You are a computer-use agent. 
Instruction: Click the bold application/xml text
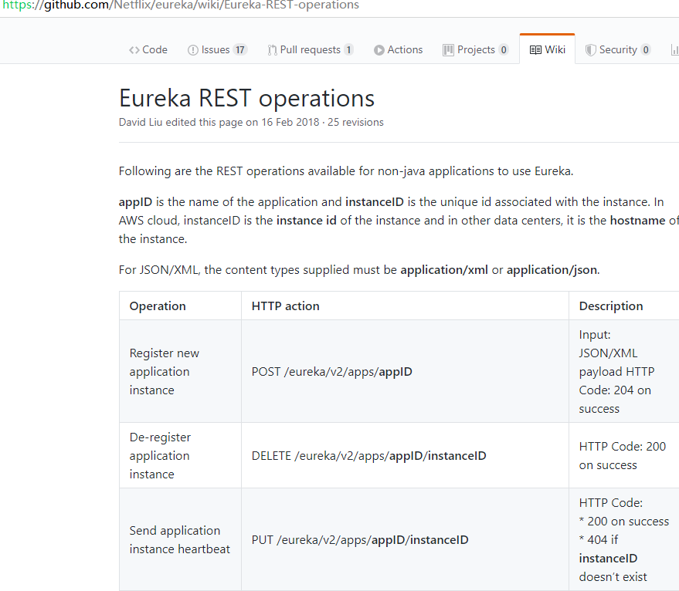pos(444,270)
